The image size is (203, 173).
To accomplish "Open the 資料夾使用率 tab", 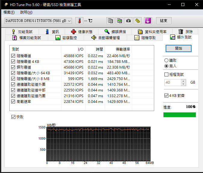I will point(152,32).
